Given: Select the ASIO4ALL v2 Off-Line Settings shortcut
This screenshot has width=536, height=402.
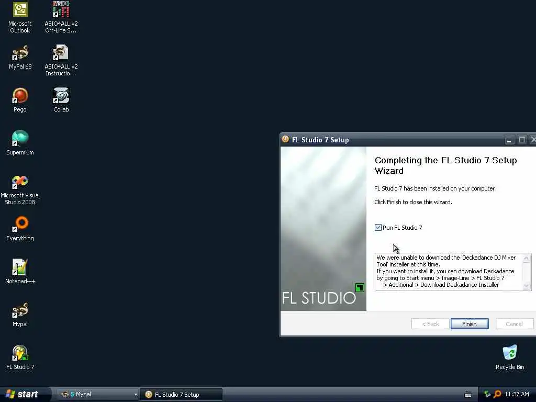Looking at the screenshot, I should point(61,17).
